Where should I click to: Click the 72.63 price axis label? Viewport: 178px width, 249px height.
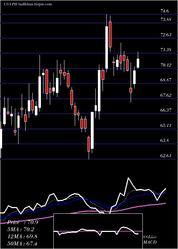[166, 35]
